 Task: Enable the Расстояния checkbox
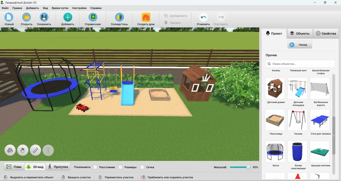(95, 167)
